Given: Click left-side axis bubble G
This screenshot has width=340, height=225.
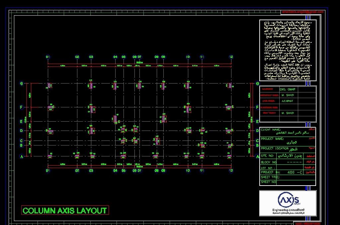Looking at the screenshot, I should (x=21, y=84).
